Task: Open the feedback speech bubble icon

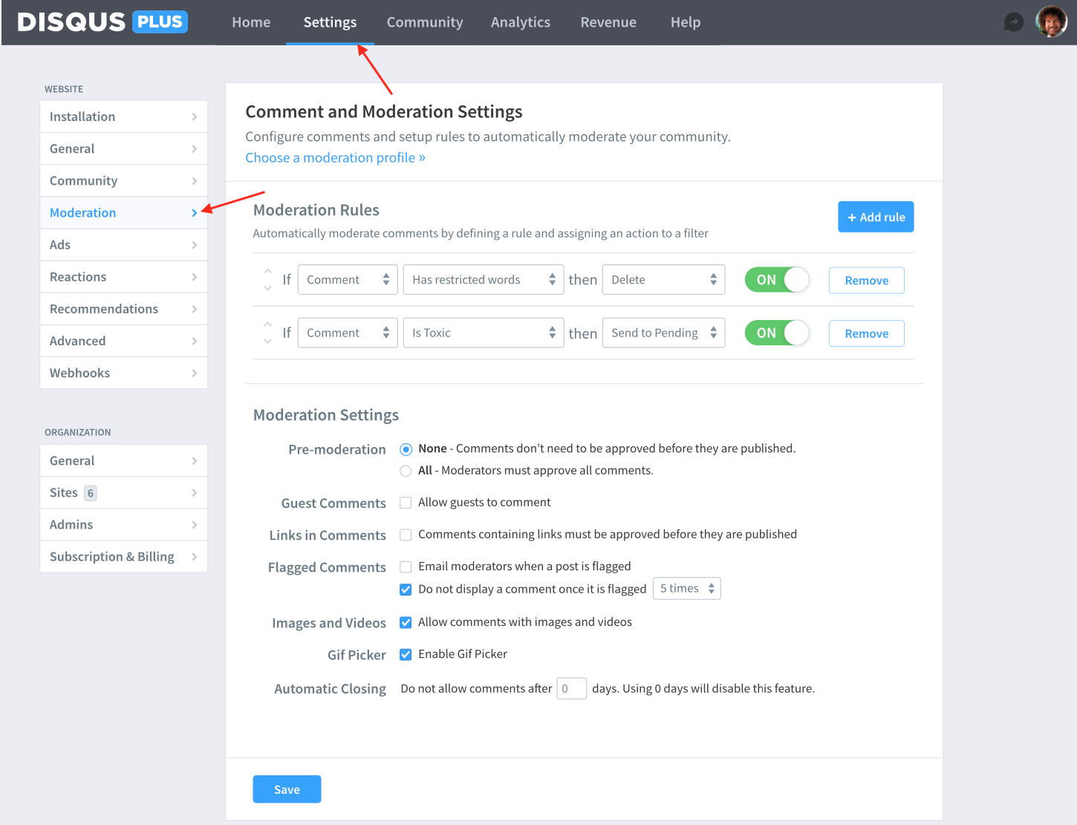Action: (x=1013, y=22)
